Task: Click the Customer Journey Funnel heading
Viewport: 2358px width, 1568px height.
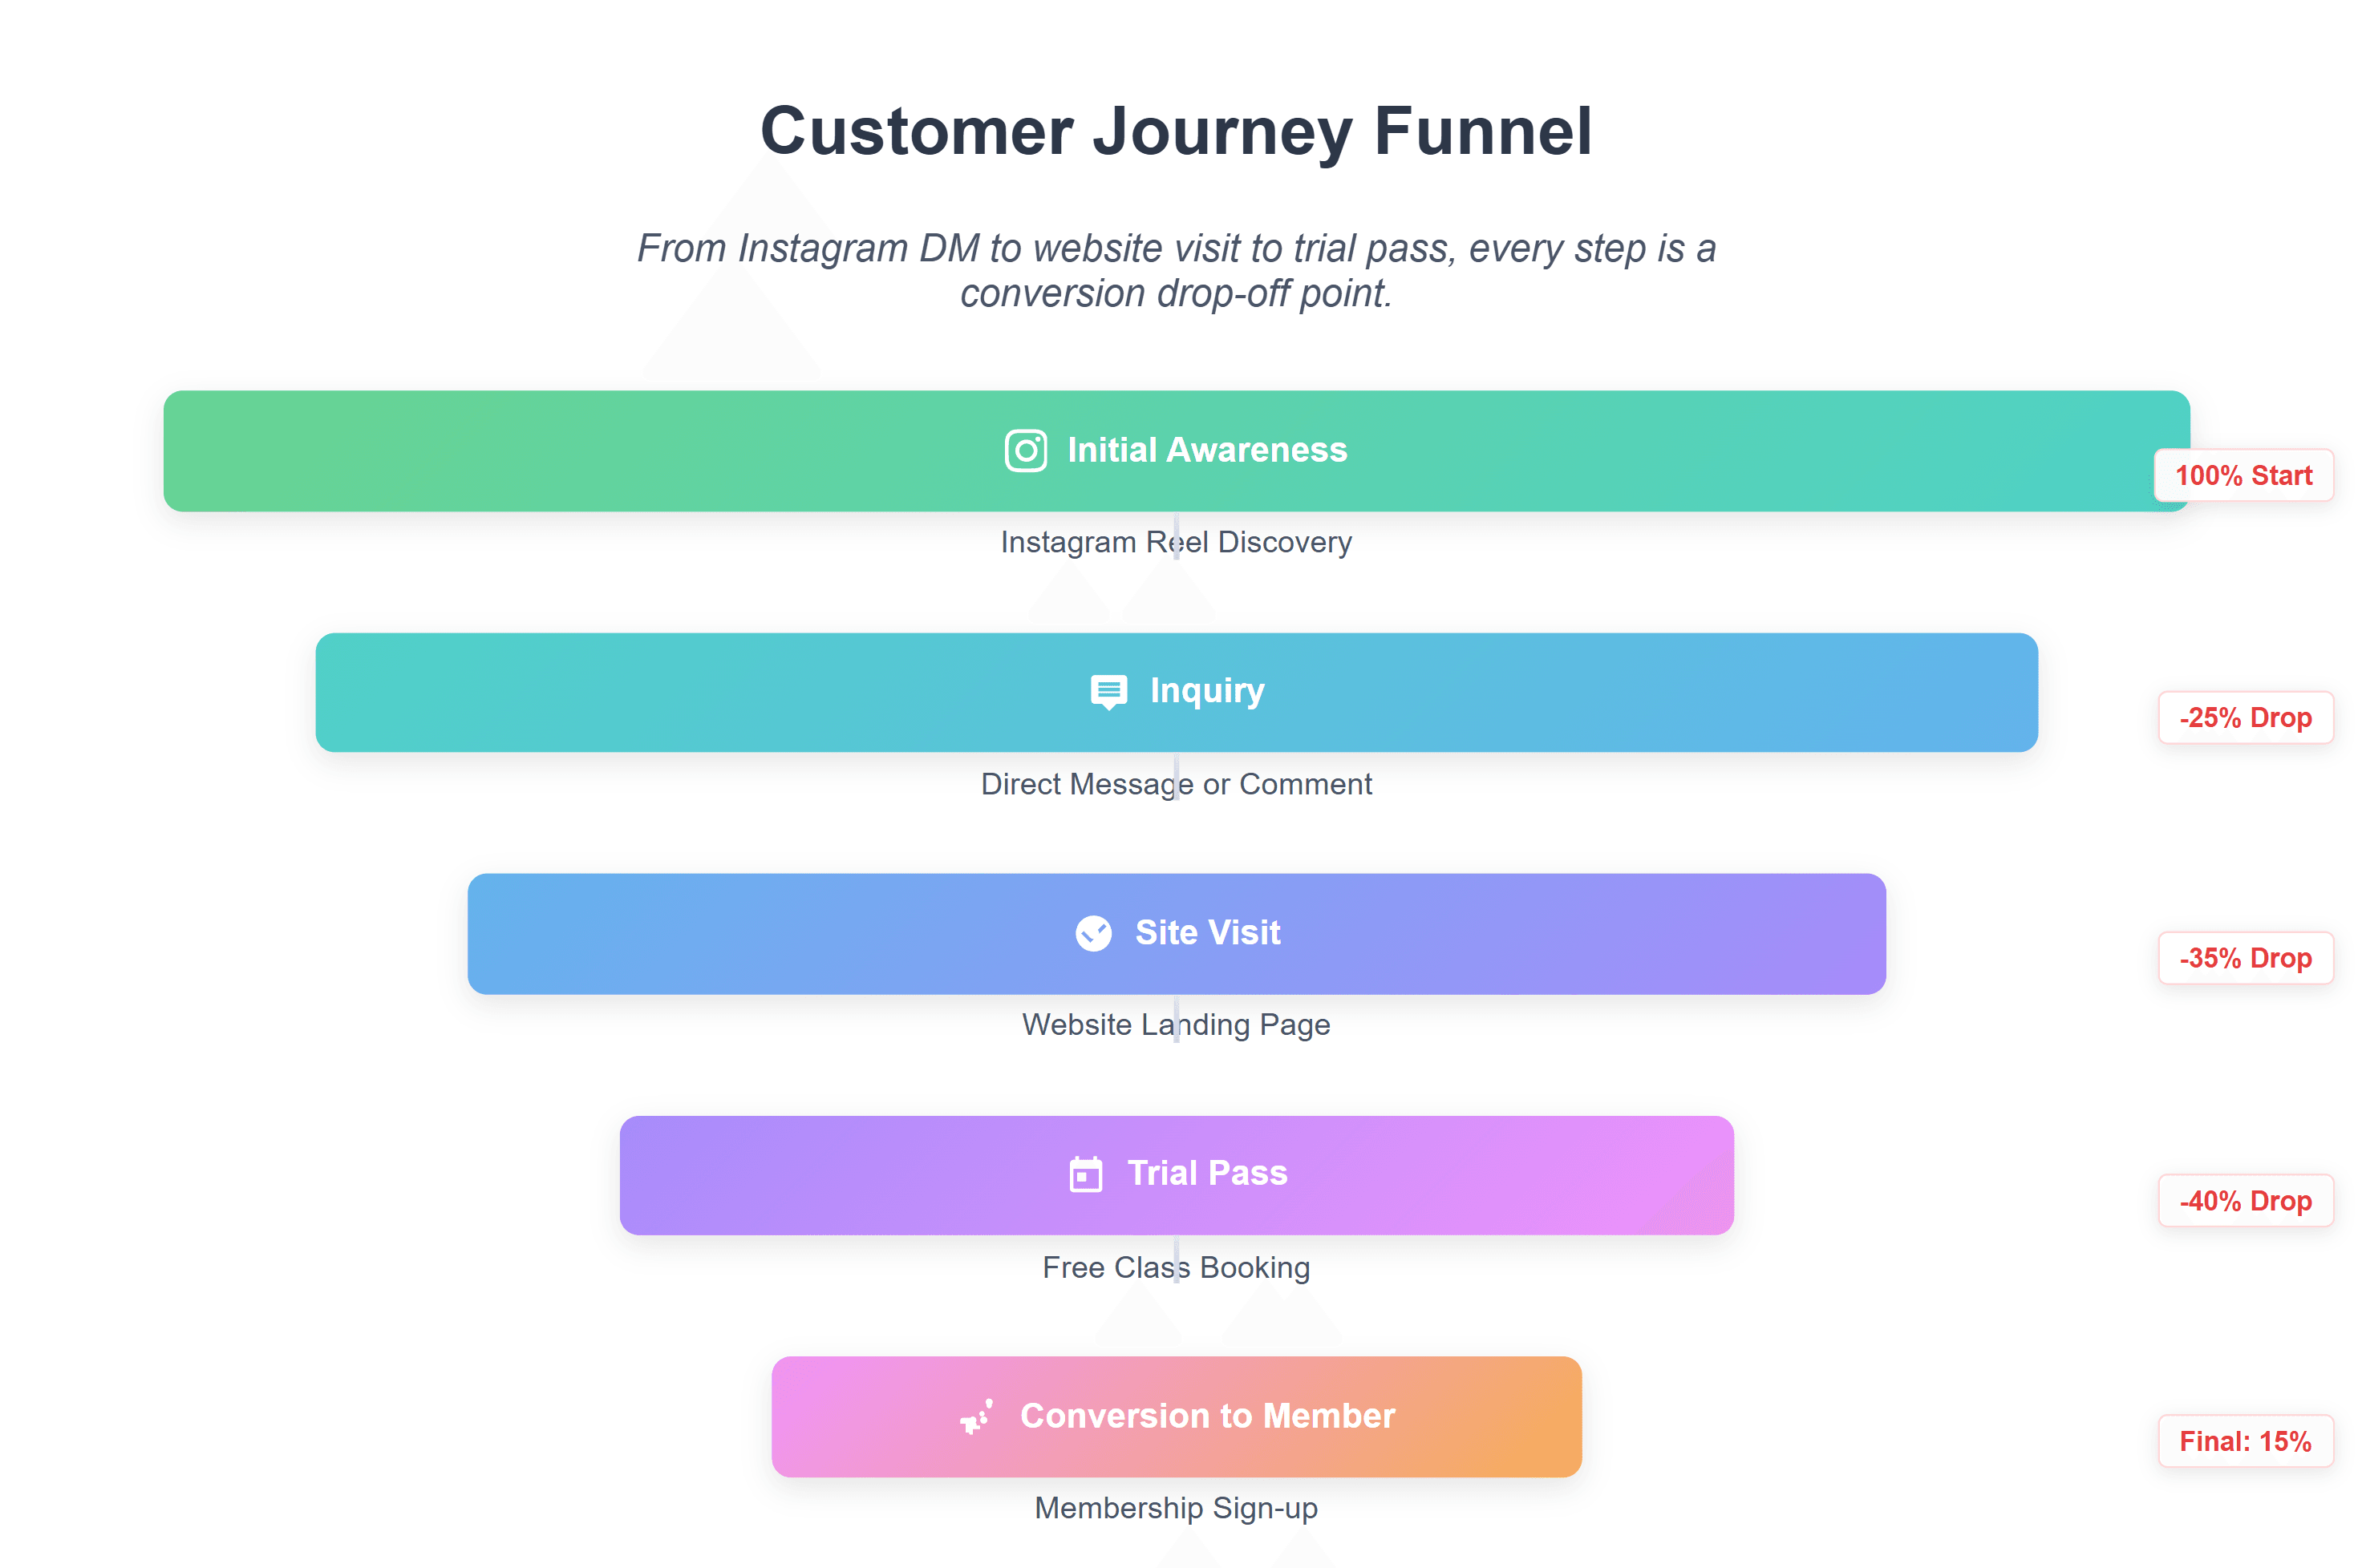Action: (x=1176, y=131)
